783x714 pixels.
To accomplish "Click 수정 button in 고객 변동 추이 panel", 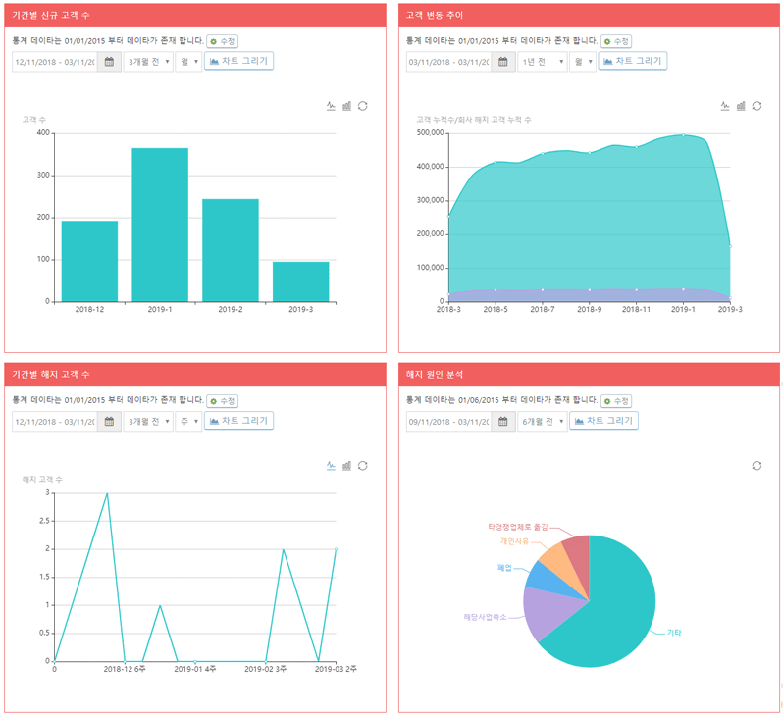I will [616, 41].
